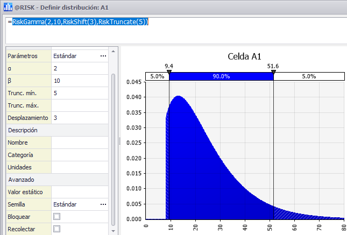Click the left delimiter triangle at 9.4
The width and height of the screenshot is (347, 235).
169,72
